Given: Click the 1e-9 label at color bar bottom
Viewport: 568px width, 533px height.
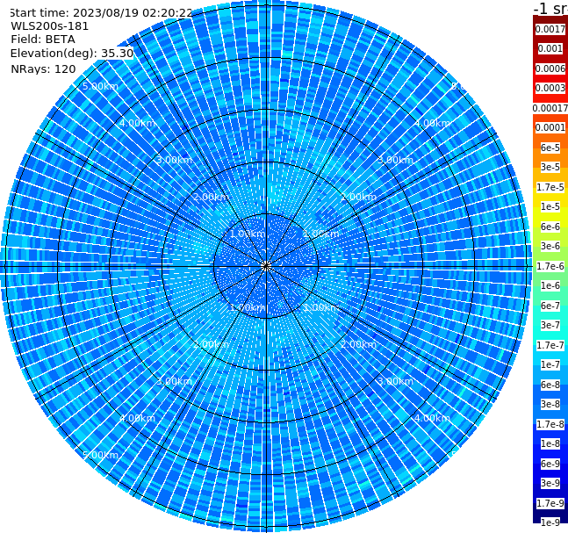Looking at the screenshot, I should point(550,522).
